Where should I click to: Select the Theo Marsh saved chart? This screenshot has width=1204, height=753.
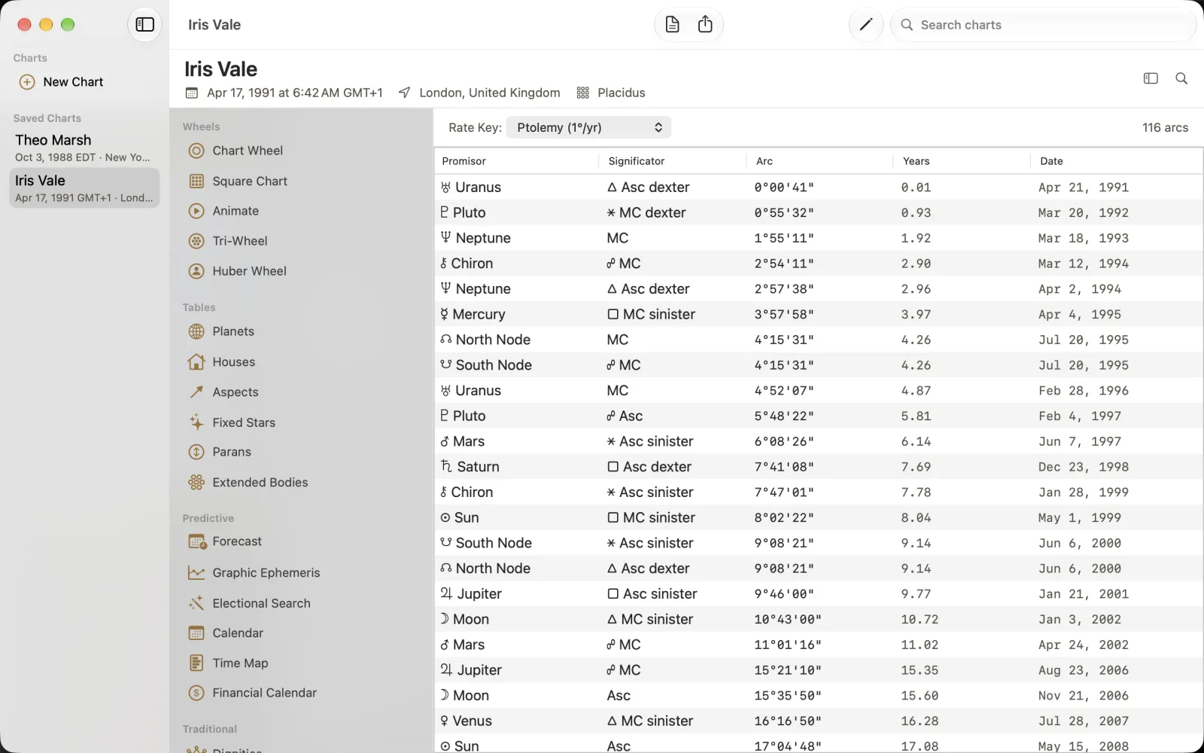[84, 148]
